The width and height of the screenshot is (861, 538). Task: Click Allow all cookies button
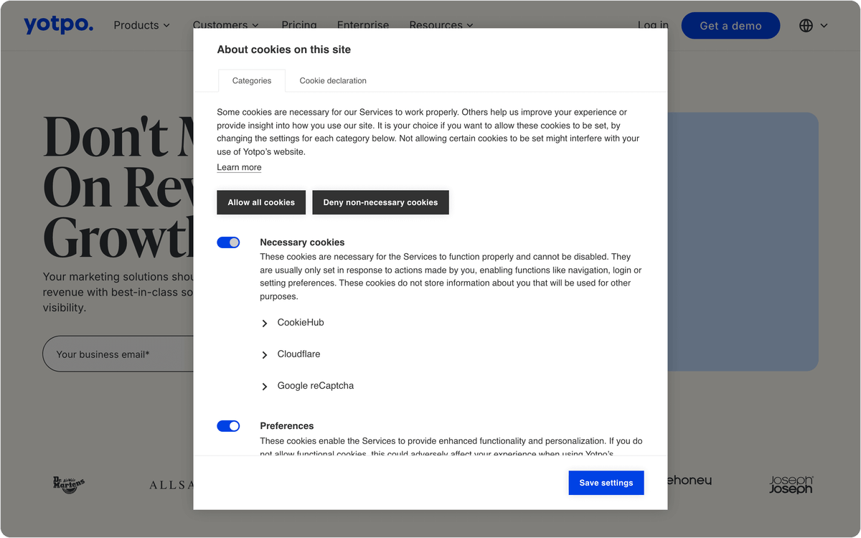pyautogui.click(x=261, y=202)
